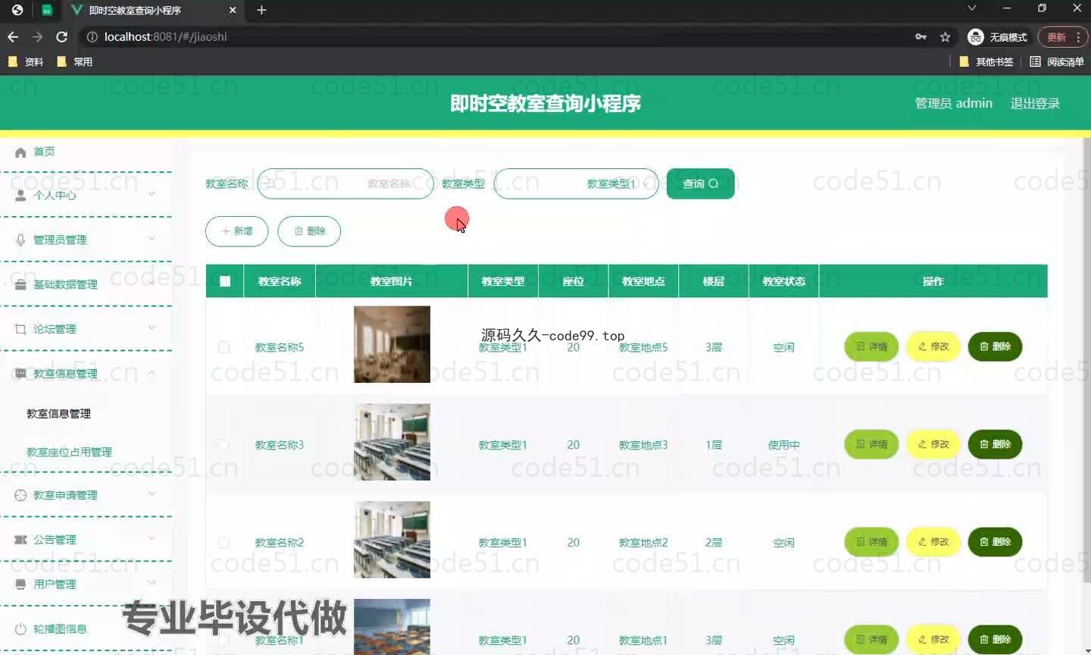This screenshot has height=655, width=1091.
Task: Go to the 首页 menu label
Action: [x=44, y=152]
